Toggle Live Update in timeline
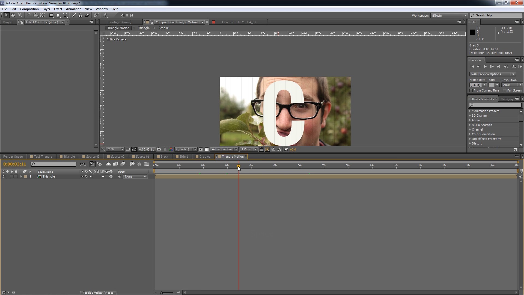 coord(92,164)
